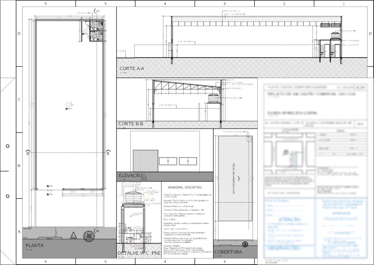
Task: Select the right section B marker on the plan
Action: (x=108, y=152)
